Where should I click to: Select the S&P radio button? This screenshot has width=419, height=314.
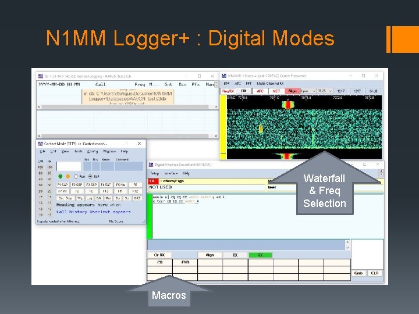tap(90, 177)
